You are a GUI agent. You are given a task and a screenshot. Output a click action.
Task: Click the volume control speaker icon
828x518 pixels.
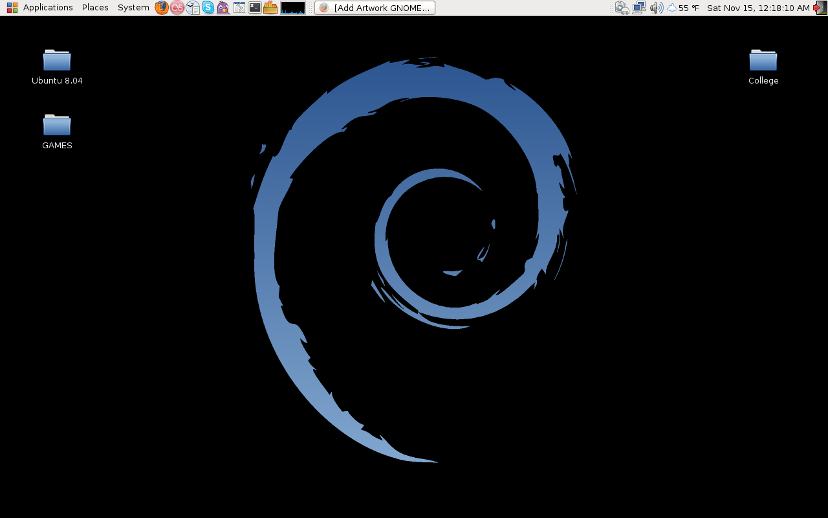(657, 8)
